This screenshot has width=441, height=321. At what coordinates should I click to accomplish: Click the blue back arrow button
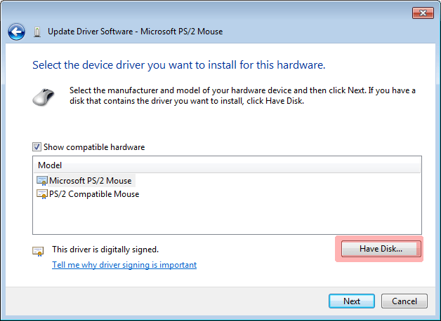(17, 32)
